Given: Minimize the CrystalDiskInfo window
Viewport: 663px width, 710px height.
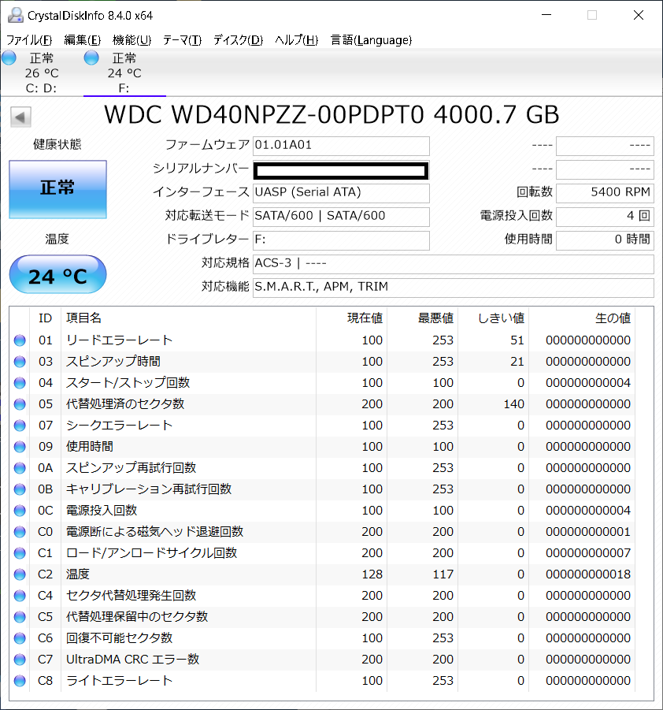Looking at the screenshot, I should 546,16.
